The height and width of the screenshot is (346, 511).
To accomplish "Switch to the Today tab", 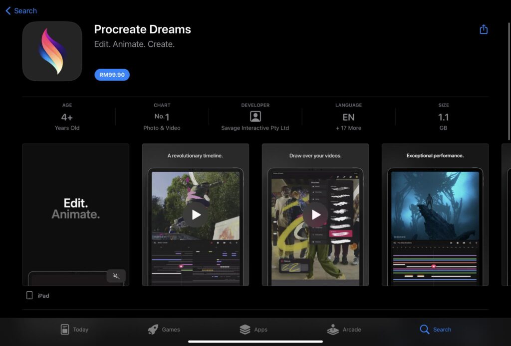I will pos(74,330).
